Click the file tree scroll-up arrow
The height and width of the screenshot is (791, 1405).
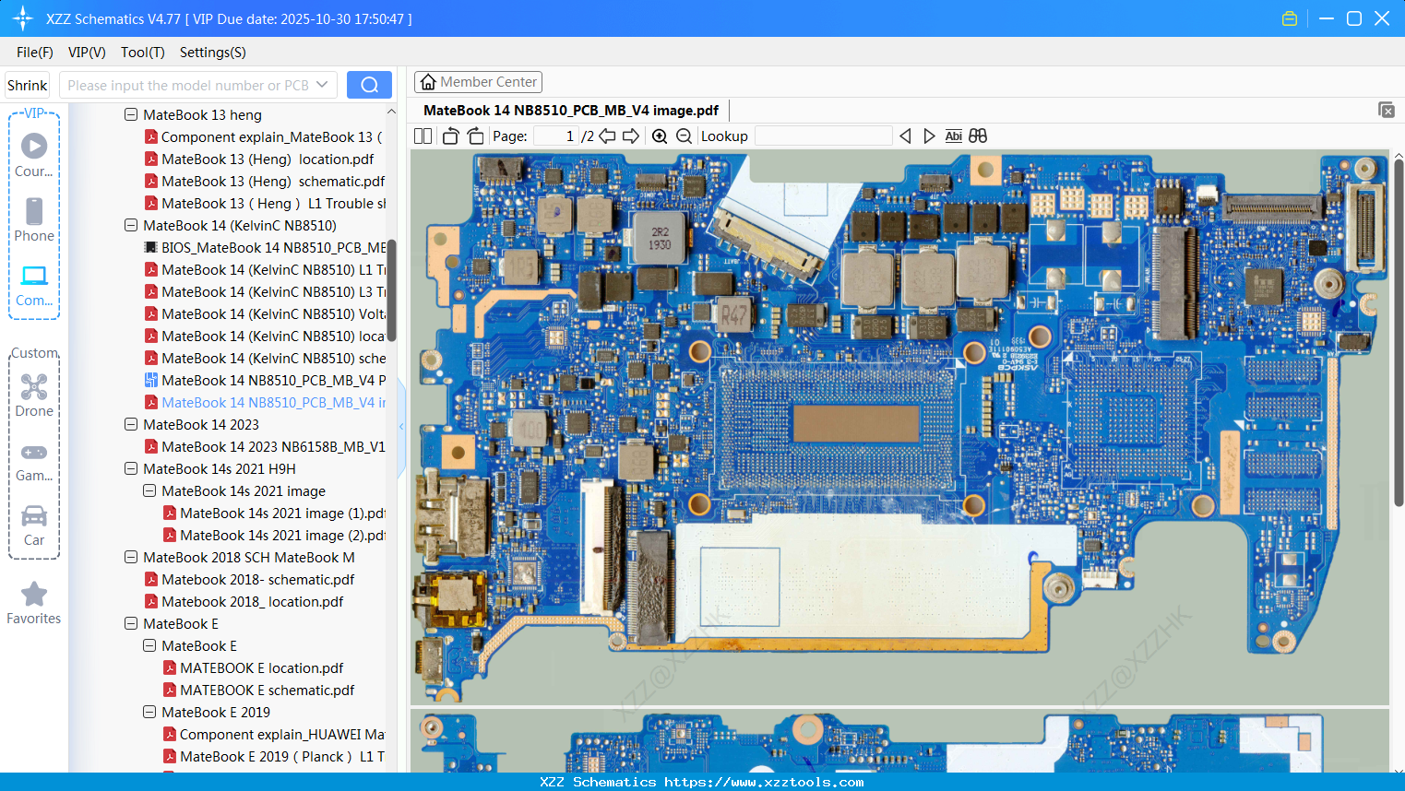click(x=391, y=112)
